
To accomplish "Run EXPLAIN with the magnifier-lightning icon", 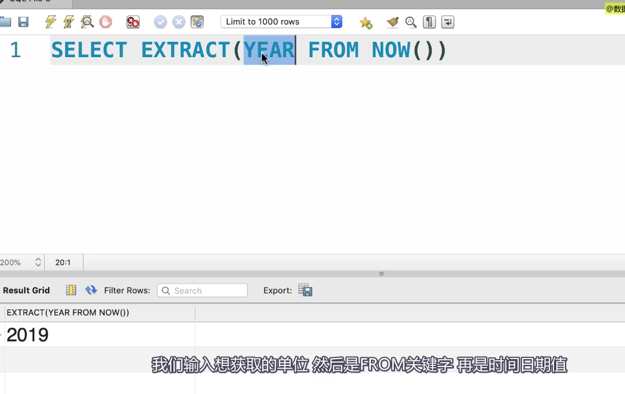I will click(87, 22).
